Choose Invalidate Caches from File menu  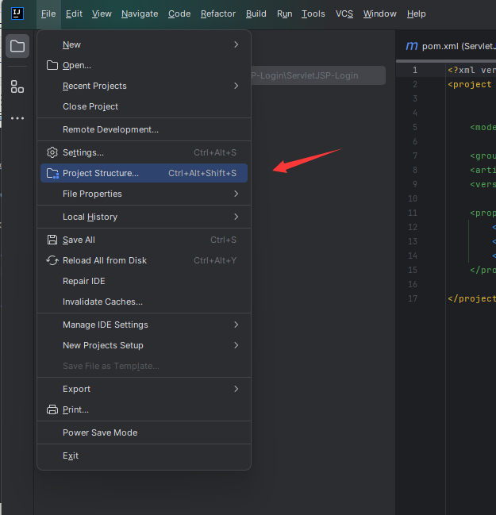point(102,302)
